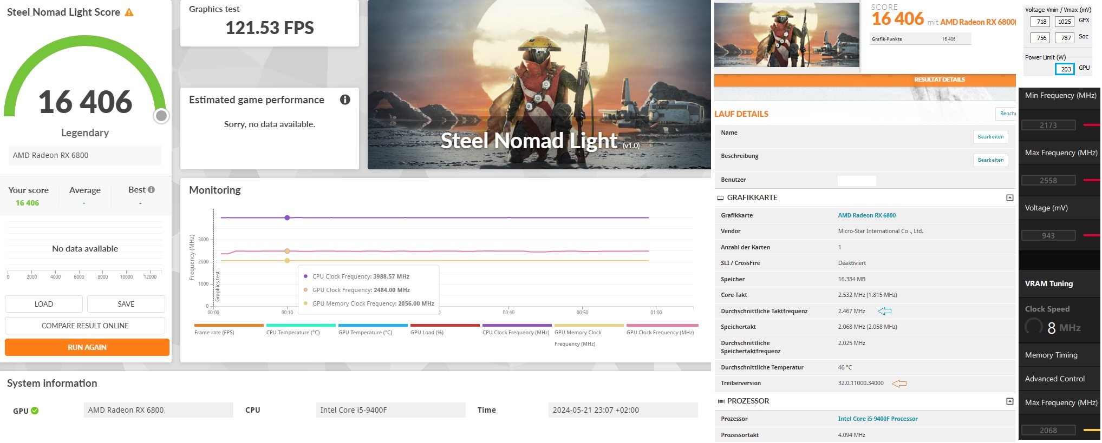1102x443 pixels.
Task: Click the VRAM Max Frequency 2068 field
Action: coord(1048,430)
